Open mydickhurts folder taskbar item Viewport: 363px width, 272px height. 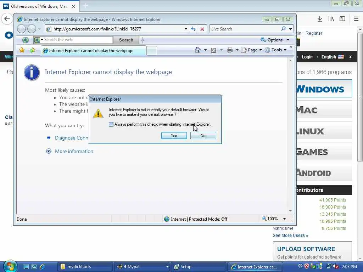tap(84, 267)
